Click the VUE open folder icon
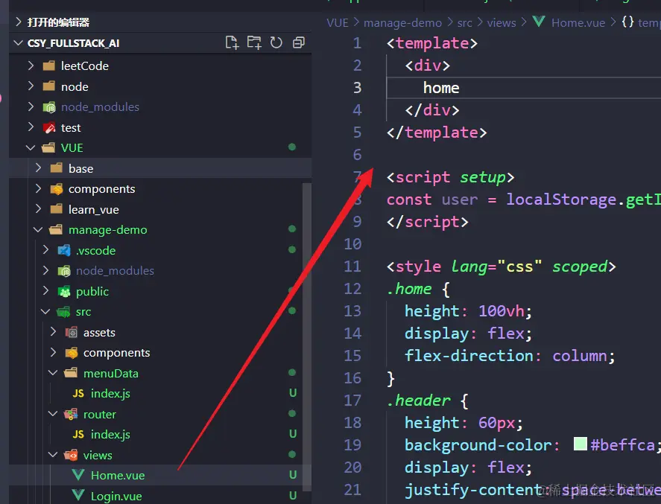 point(48,148)
